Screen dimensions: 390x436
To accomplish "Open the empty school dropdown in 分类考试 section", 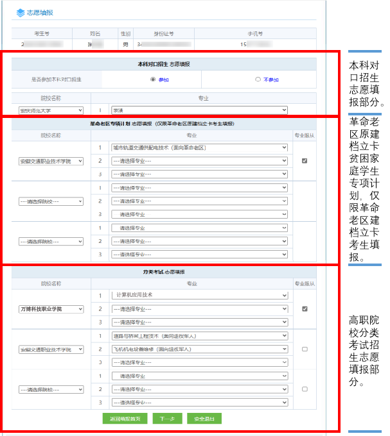I will [x=51, y=389].
